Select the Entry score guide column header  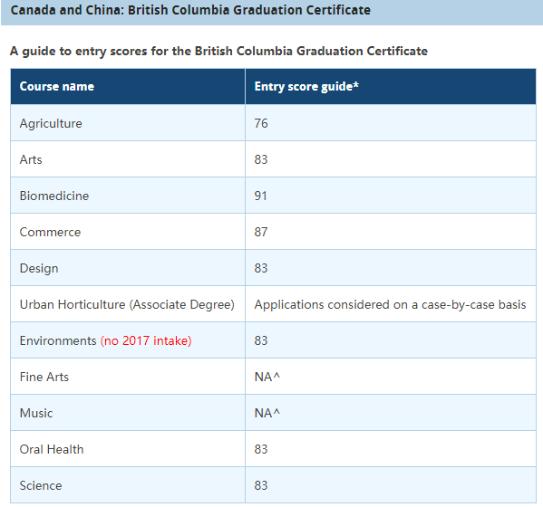391,86
